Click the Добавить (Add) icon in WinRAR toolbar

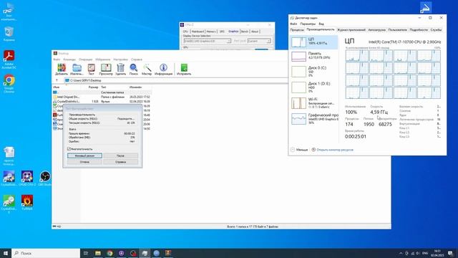click(62, 70)
